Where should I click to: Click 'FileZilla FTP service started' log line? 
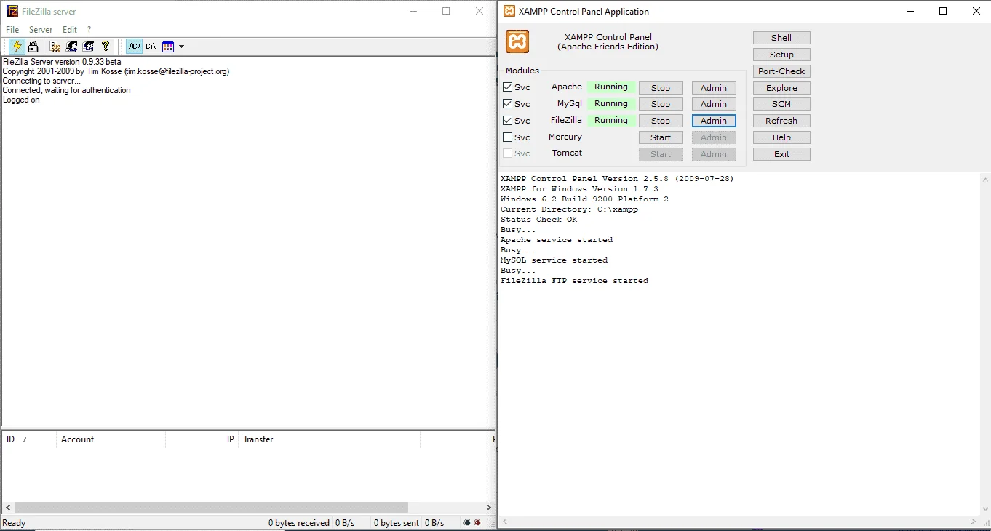coord(574,281)
